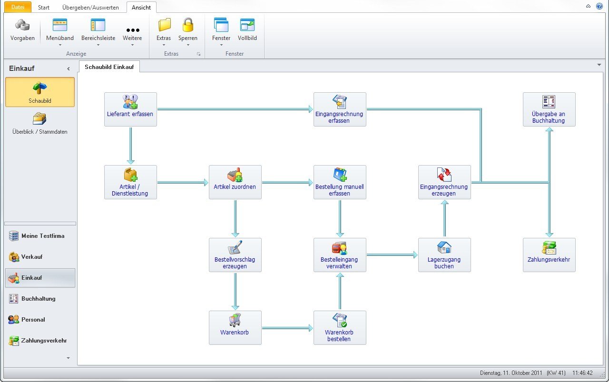Image resolution: width=609 pixels, height=382 pixels.
Task: Open Artikel / Dienstleistung in the diagram
Action: click(x=130, y=175)
